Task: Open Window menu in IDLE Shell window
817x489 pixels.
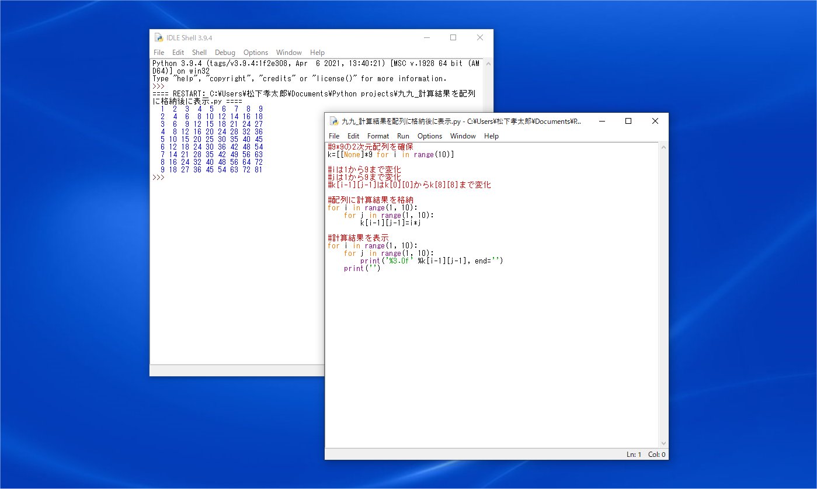Action: coord(289,53)
